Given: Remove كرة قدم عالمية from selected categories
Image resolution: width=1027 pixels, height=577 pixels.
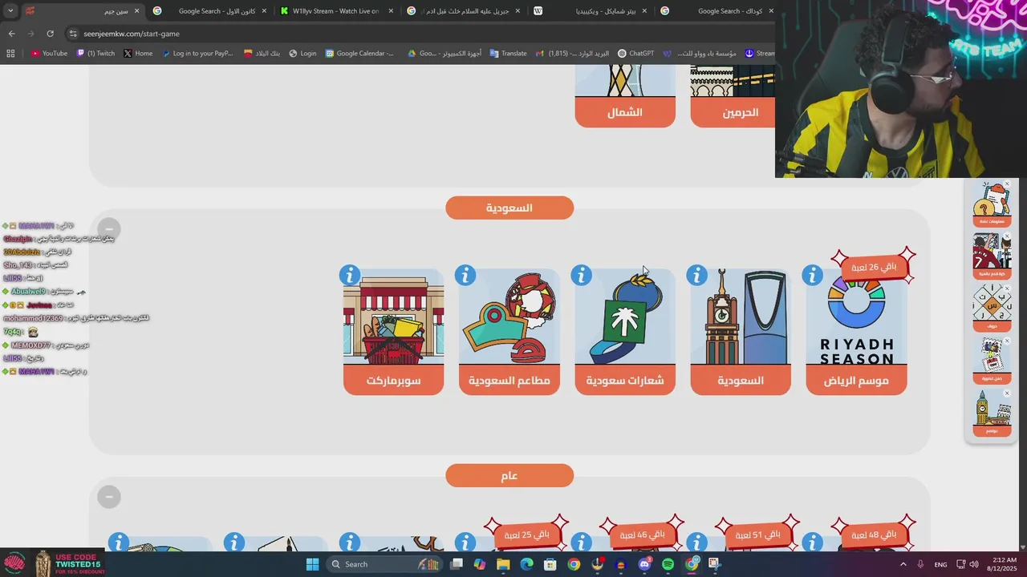Looking at the screenshot, I should (x=1008, y=236).
